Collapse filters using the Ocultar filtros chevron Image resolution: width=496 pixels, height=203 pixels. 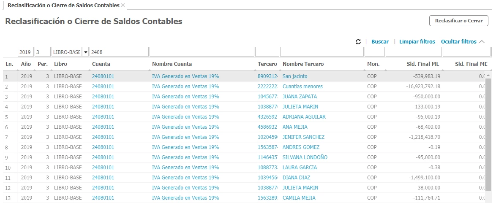tap(482, 42)
